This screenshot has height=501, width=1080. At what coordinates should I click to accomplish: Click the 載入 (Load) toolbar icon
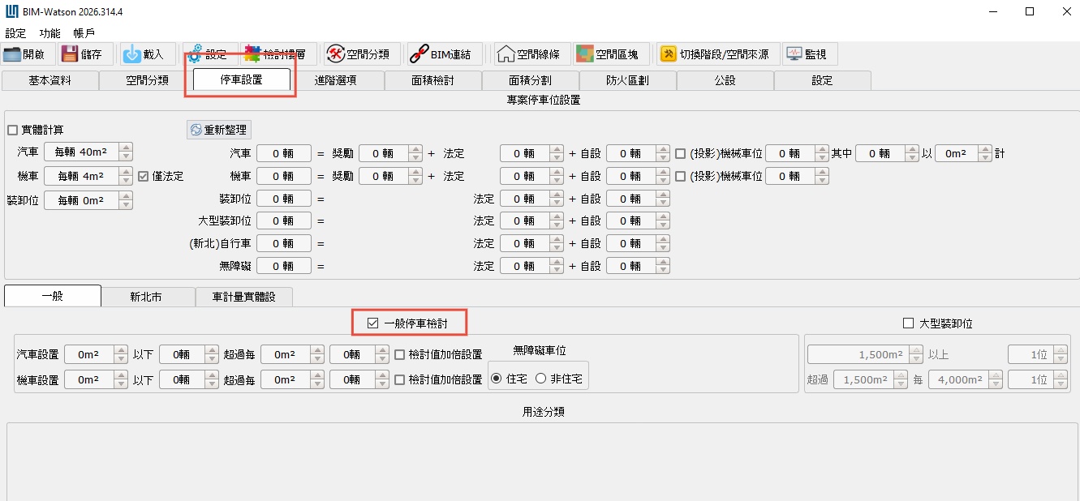[132, 54]
